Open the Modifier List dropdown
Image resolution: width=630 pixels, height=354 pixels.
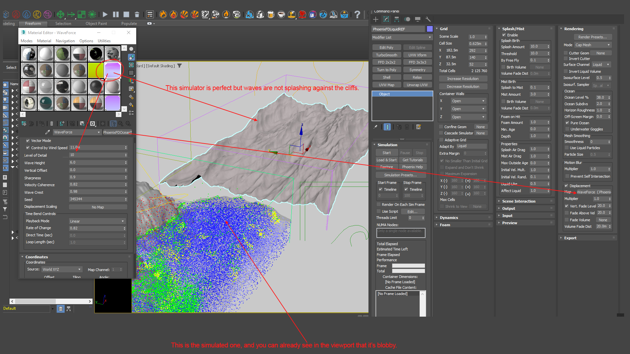[x=402, y=37]
